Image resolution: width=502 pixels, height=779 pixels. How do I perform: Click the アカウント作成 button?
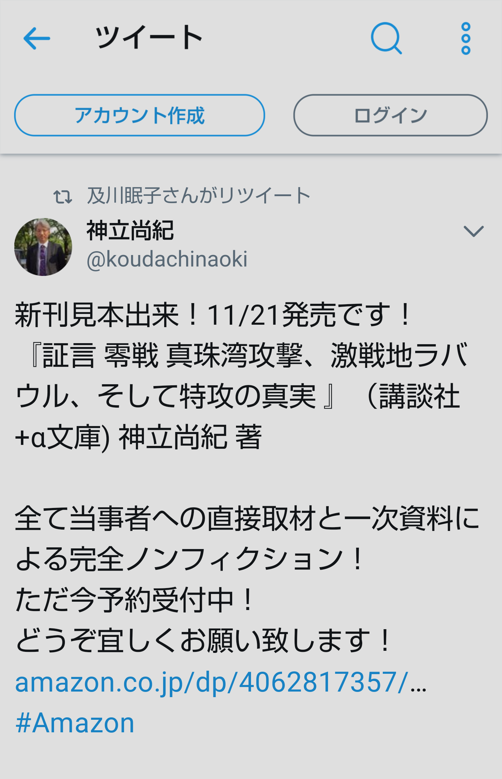click(x=139, y=115)
